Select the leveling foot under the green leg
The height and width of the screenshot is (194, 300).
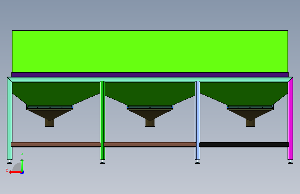click(102, 162)
